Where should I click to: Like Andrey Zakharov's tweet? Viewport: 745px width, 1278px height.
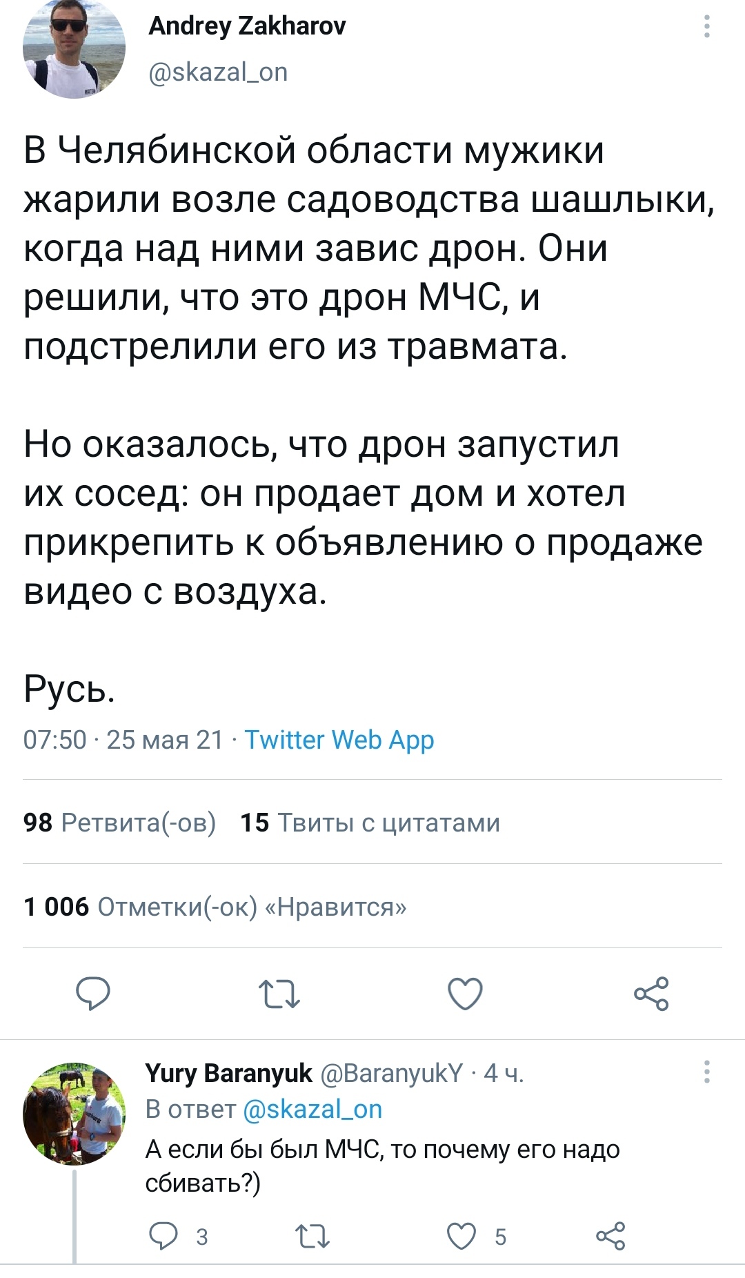465,994
